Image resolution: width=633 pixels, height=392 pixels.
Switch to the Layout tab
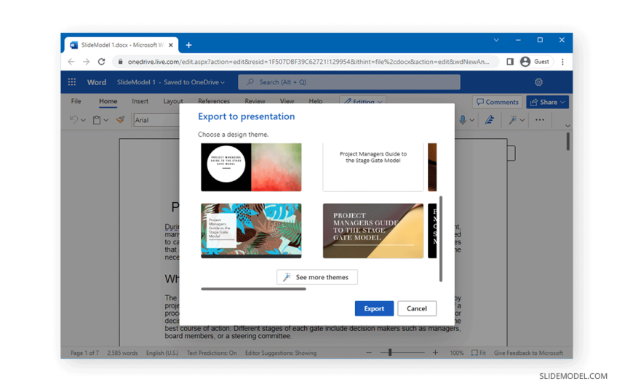pyautogui.click(x=172, y=101)
